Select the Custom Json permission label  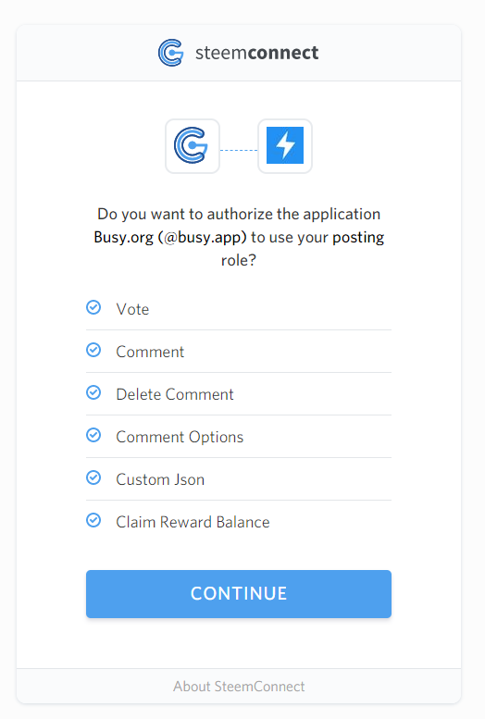click(x=160, y=479)
